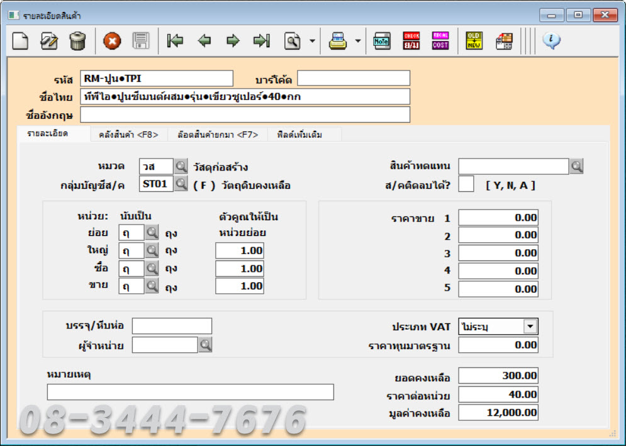Viewport: 626px width, 446px height.
Task: Jump to last record arrow
Action: [x=262, y=41]
